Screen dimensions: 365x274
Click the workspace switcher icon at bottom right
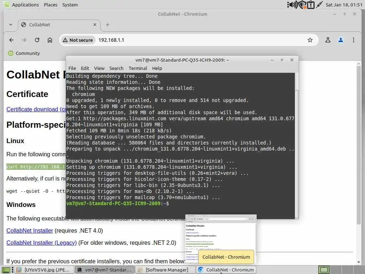point(324,270)
